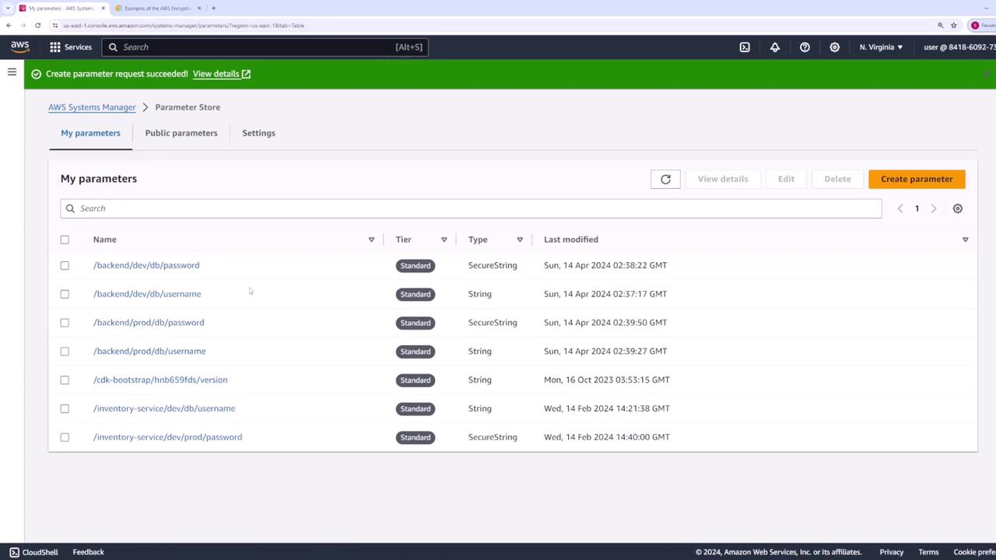Check the /backend/prod/db/password row
Screen dimensions: 996x560
(x=65, y=323)
